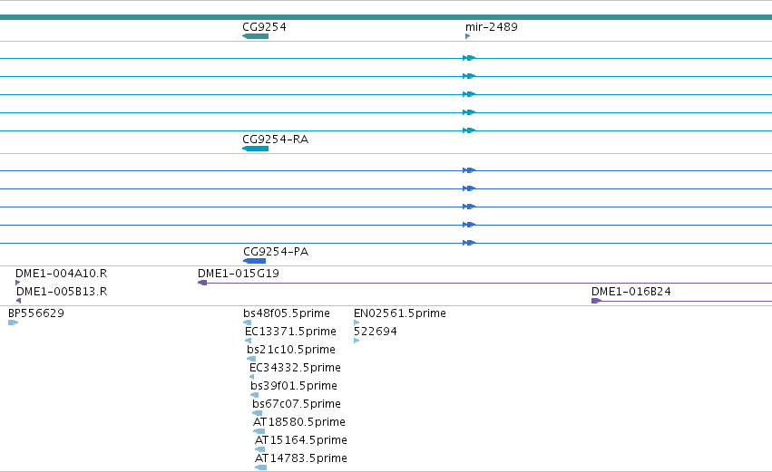Select the bs21c10.5prime arrow glyph

coord(251,359)
